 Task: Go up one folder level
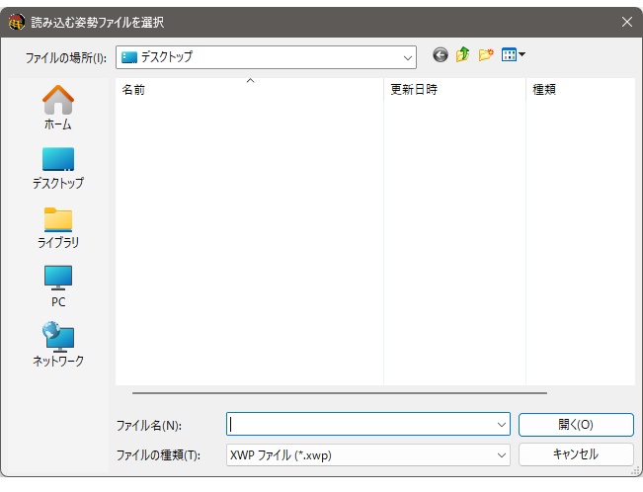click(462, 56)
